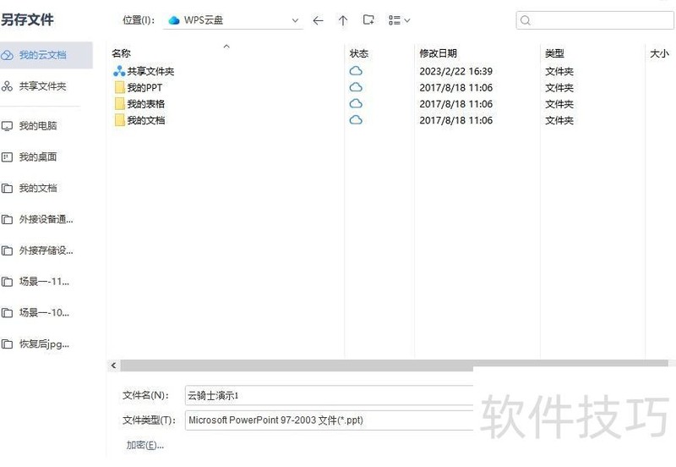
Task: Sort by 状态 column header
Action: [358, 53]
